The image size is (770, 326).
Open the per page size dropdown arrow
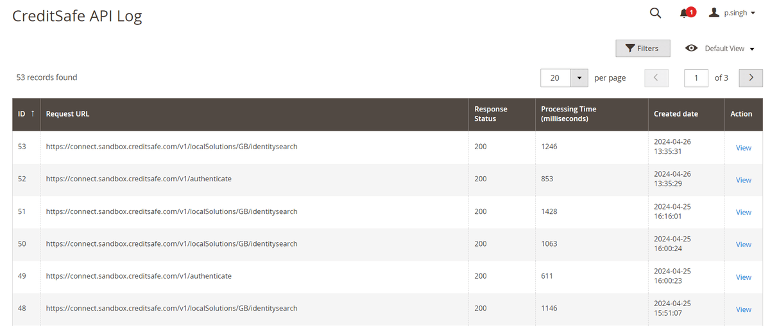[579, 77]
